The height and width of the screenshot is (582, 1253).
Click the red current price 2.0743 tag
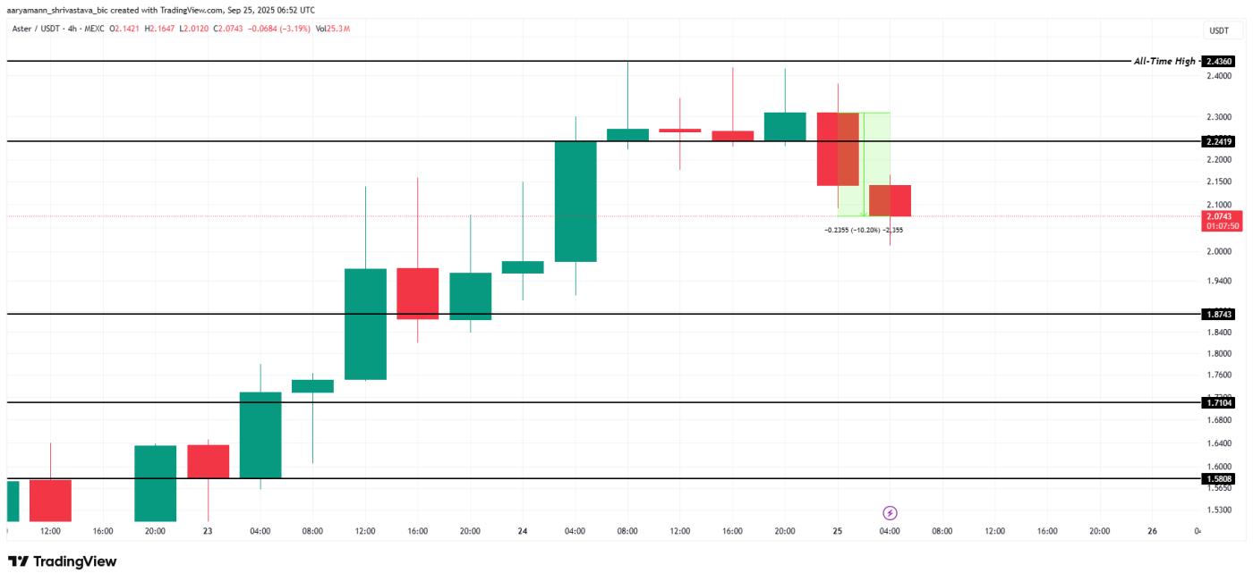point(1219,221)
